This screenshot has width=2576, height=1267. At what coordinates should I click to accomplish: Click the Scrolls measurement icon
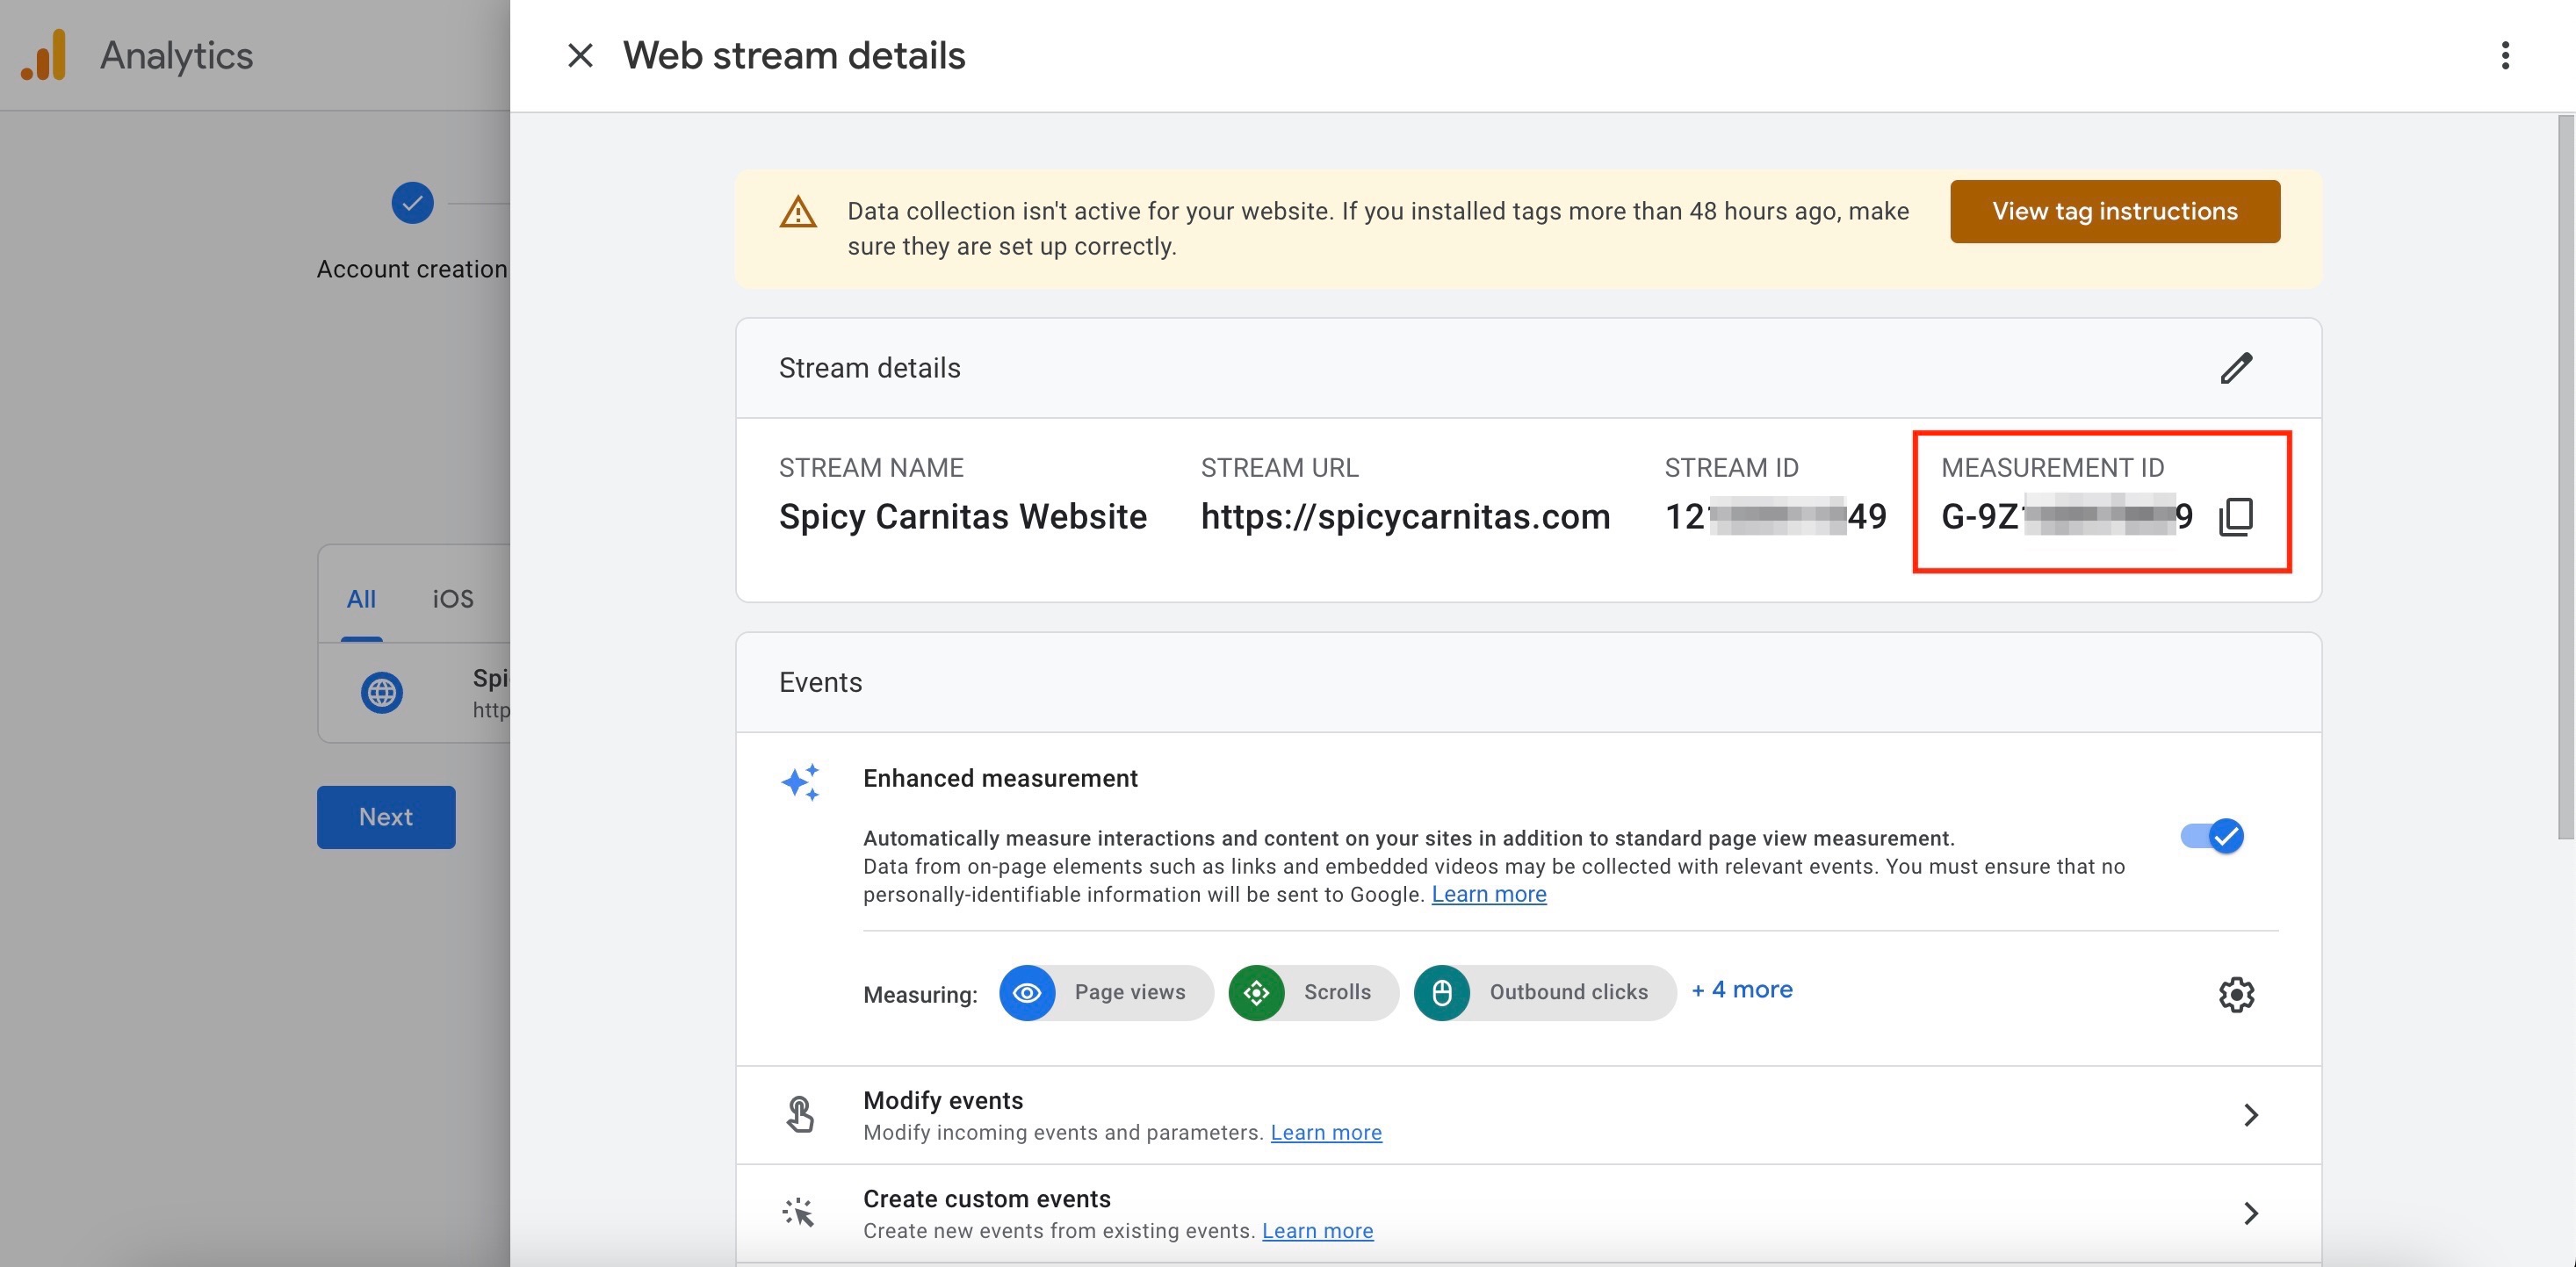point(1256,992)
